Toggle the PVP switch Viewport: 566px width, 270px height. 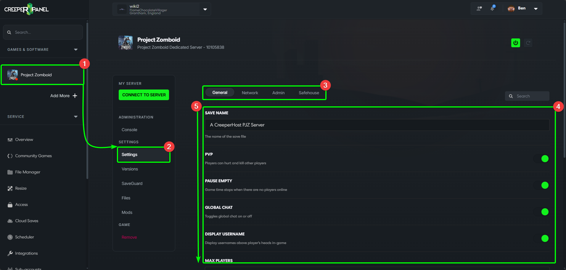(541, 159)
